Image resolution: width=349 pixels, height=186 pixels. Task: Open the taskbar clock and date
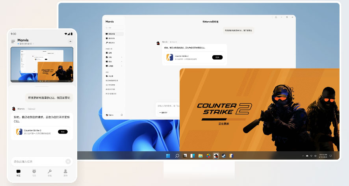click(323, 156)
